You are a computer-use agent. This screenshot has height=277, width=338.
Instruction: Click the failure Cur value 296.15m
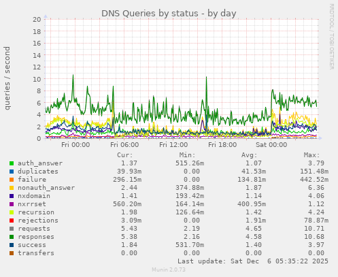[x=127, y=180]
